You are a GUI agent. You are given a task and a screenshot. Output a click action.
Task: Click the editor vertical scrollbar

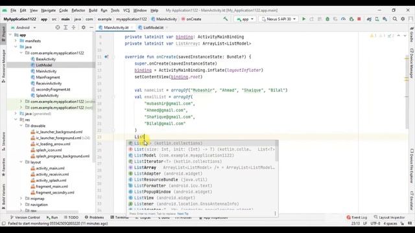(x=407, y=93)
